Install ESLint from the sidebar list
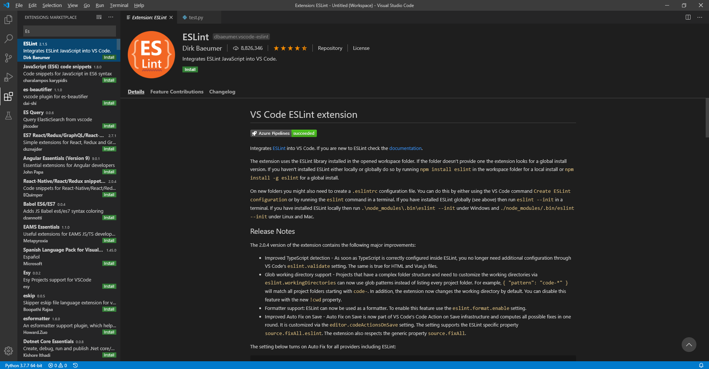Viewport: 709px width, 369px height. 109,57
